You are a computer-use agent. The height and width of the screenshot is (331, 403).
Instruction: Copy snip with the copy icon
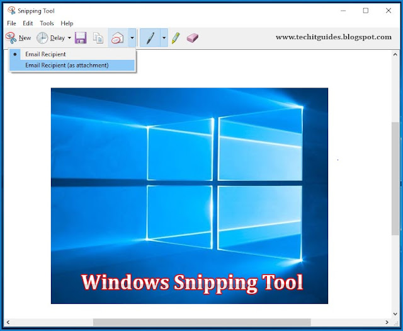[98, 38]
